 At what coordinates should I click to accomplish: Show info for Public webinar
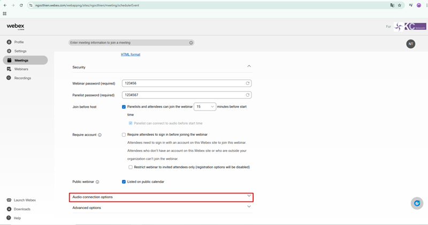[x=97, y=182]
